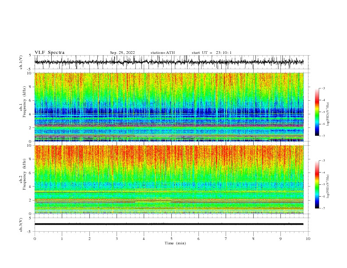347x268 pixels.
Task: Click the "station=ATH" label
Action: click(x=163, y=53)
